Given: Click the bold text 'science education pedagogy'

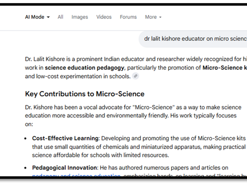Looking at the screenshot, I should (x=85, y=67).
